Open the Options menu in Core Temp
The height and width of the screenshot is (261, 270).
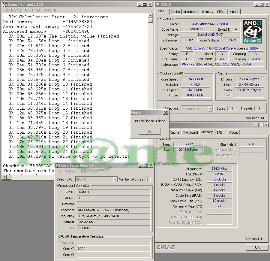point(70,171)
